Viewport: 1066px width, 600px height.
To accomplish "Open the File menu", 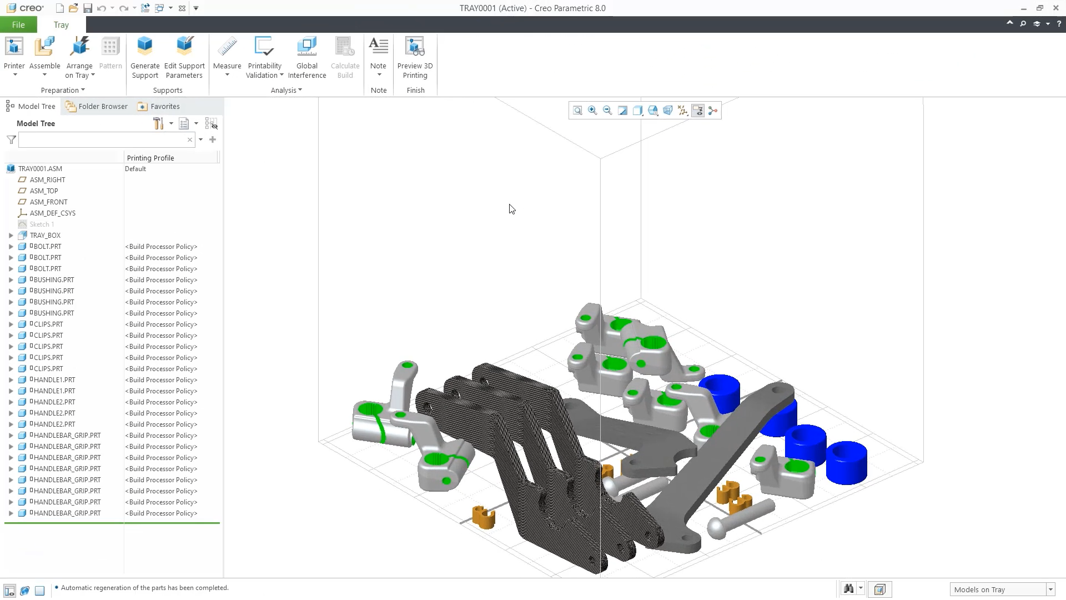I will [x=18, y=24].
